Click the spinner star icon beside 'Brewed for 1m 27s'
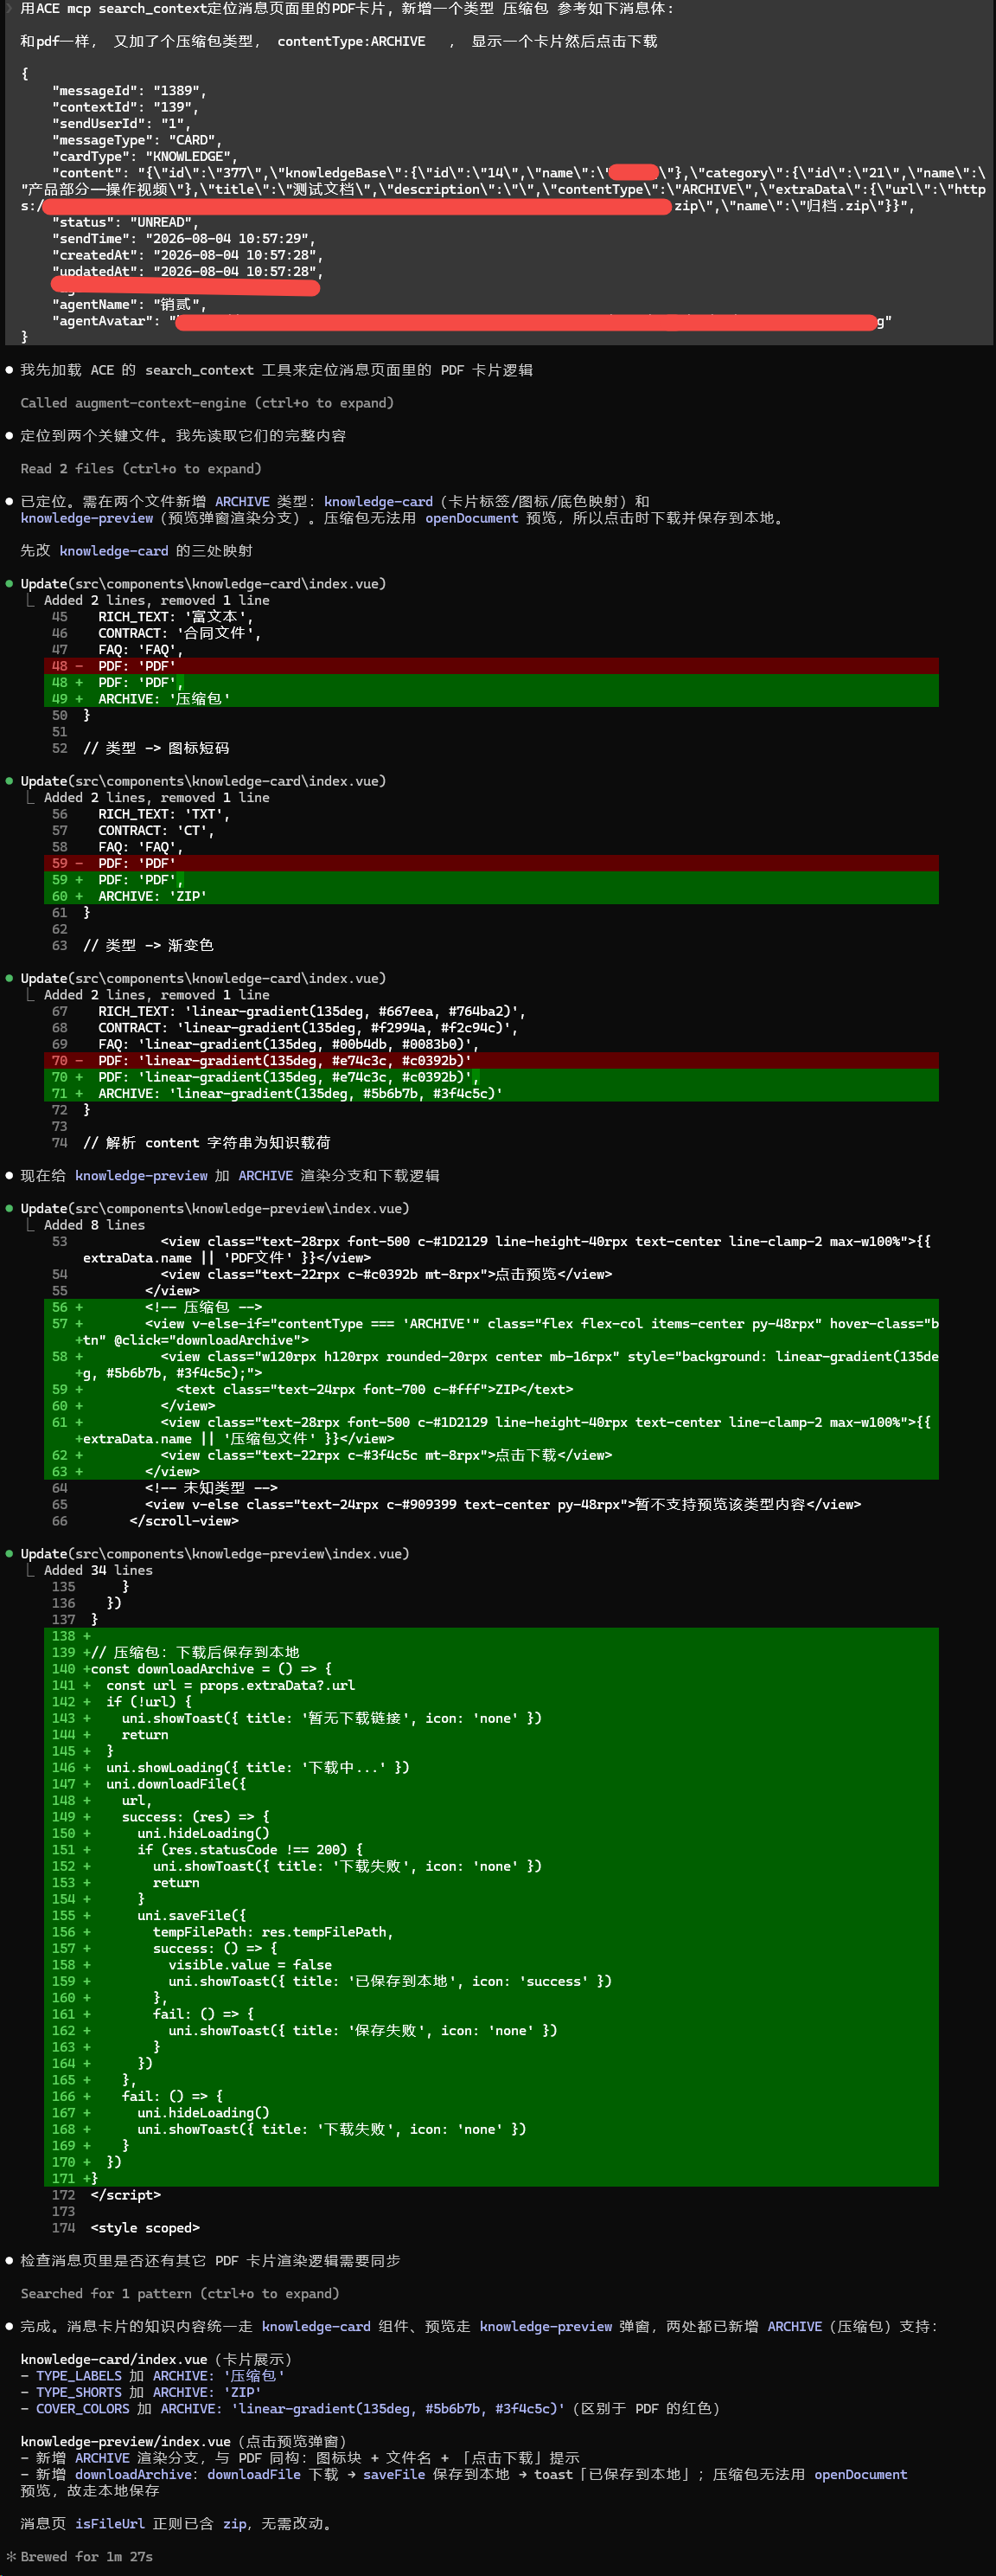 click(10, 2556)
